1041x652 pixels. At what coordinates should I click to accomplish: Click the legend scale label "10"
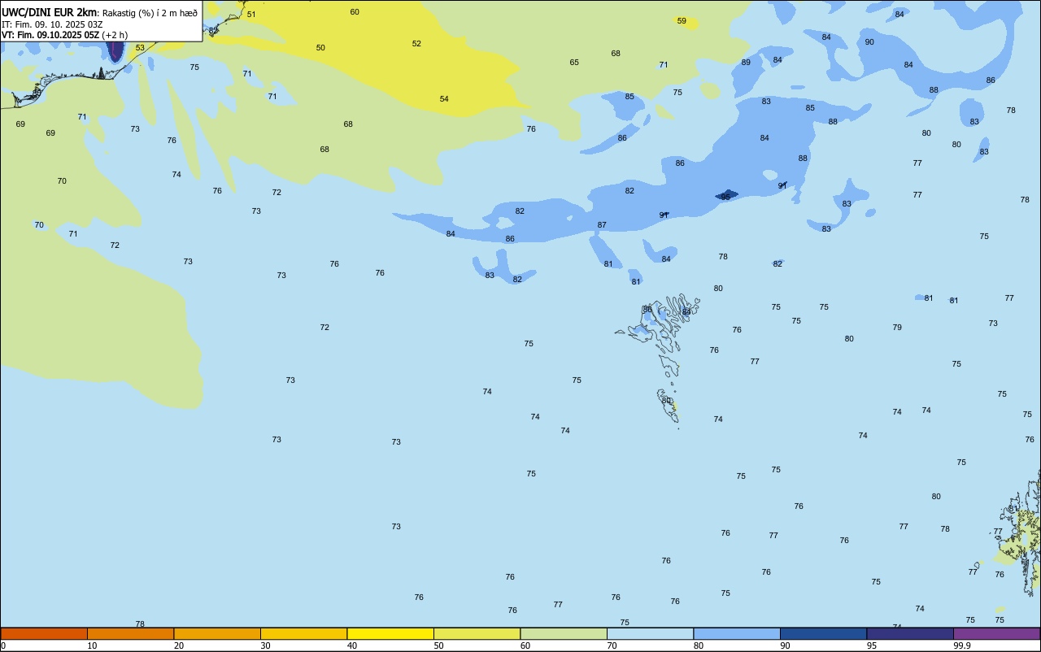(x=93, y=645)
